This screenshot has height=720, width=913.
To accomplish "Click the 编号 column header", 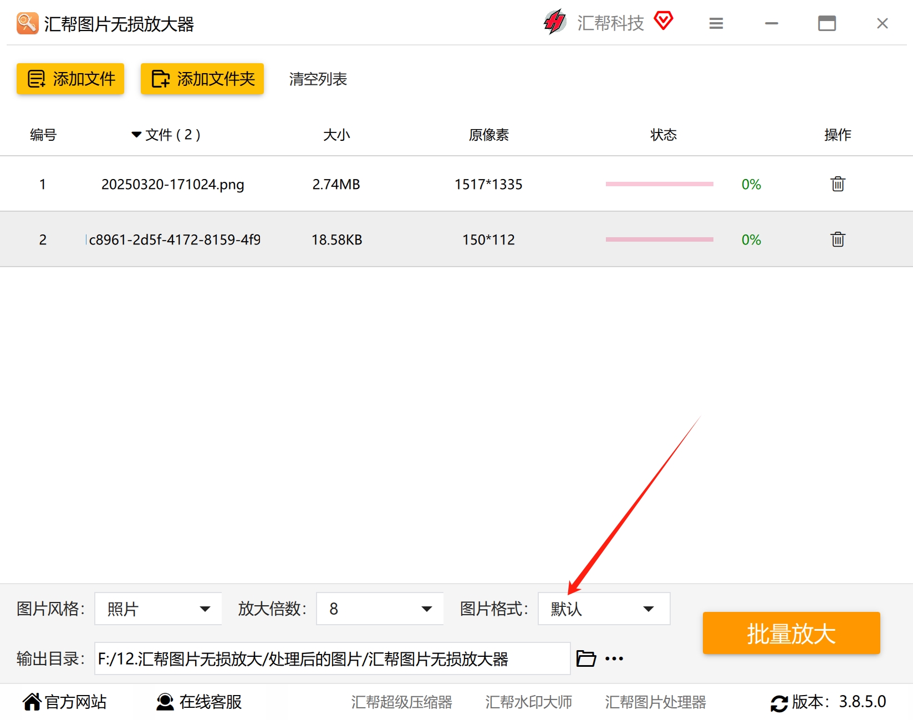I will [x=43, y=135].
